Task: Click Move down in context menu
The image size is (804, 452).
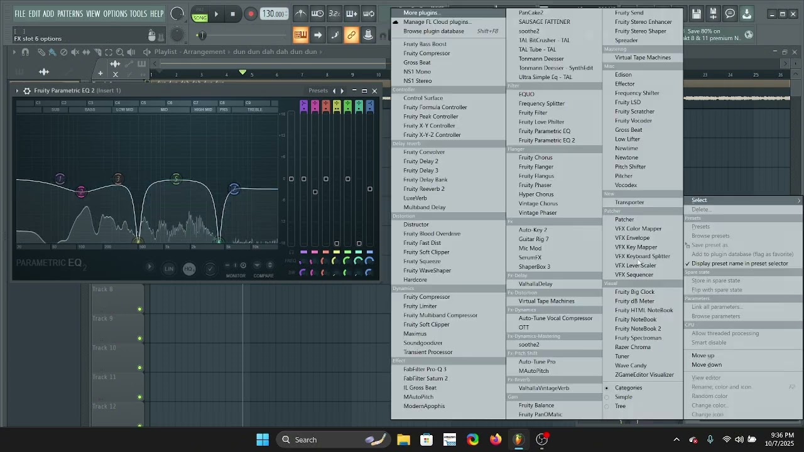Action: click(707, 365)
